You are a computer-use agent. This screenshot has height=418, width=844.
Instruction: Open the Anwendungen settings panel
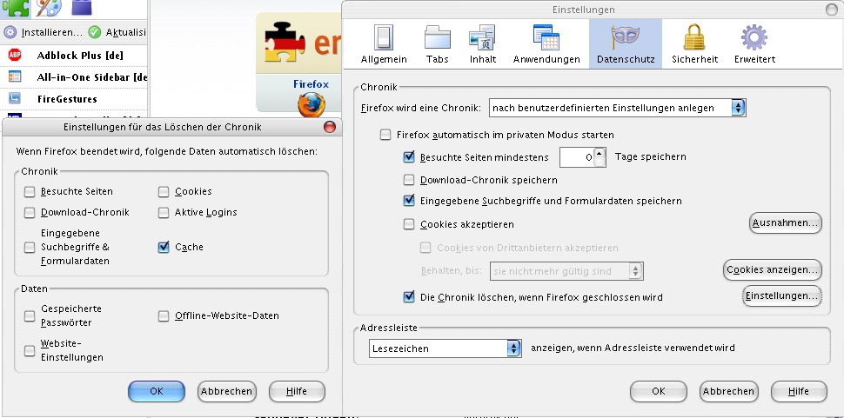coord(546,44)
